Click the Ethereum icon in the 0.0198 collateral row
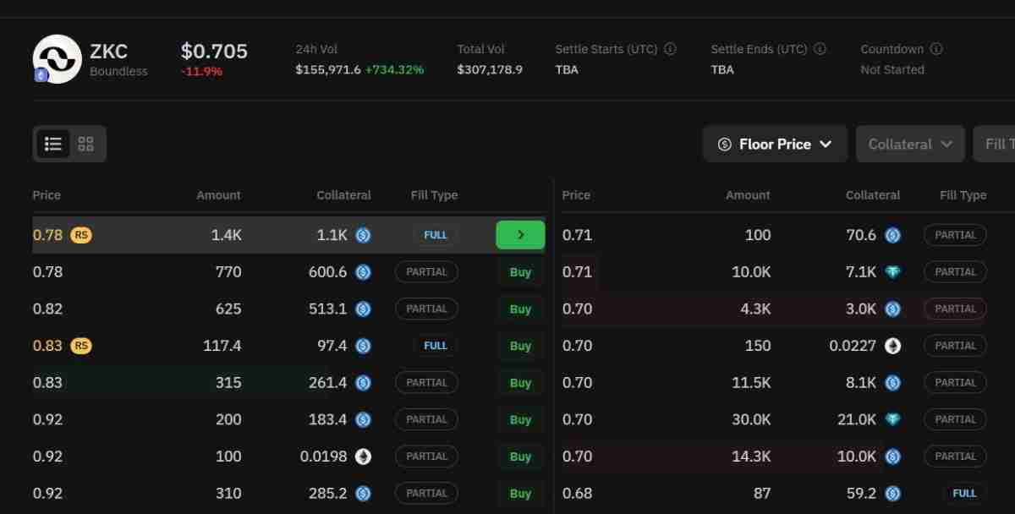 (363, 456)
